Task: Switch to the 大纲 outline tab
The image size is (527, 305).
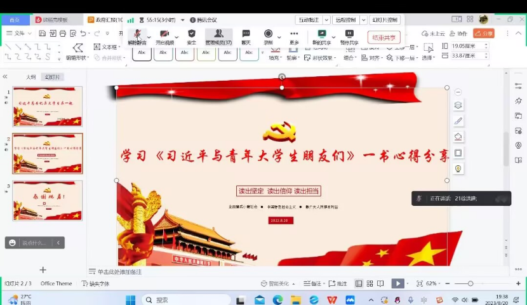Action: click(x=30, y=77)
